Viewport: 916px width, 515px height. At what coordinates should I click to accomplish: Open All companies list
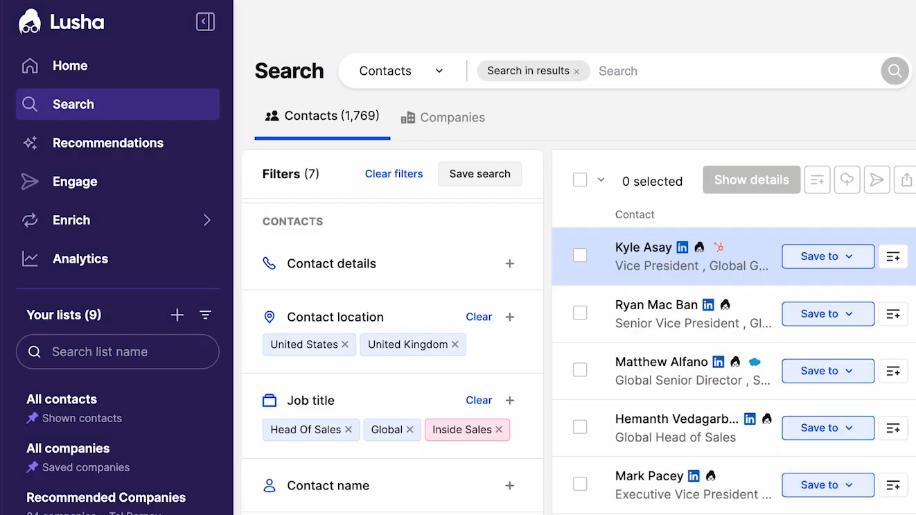(x=68, y=448)
